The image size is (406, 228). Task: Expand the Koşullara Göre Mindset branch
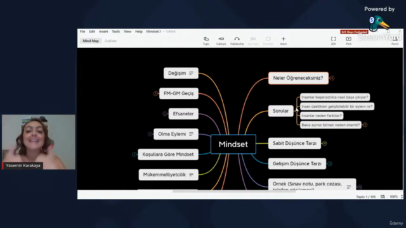pos(134,155)
